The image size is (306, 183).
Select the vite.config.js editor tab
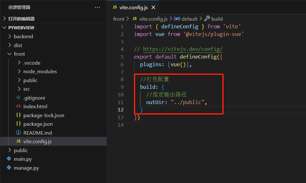coord(134,7)
